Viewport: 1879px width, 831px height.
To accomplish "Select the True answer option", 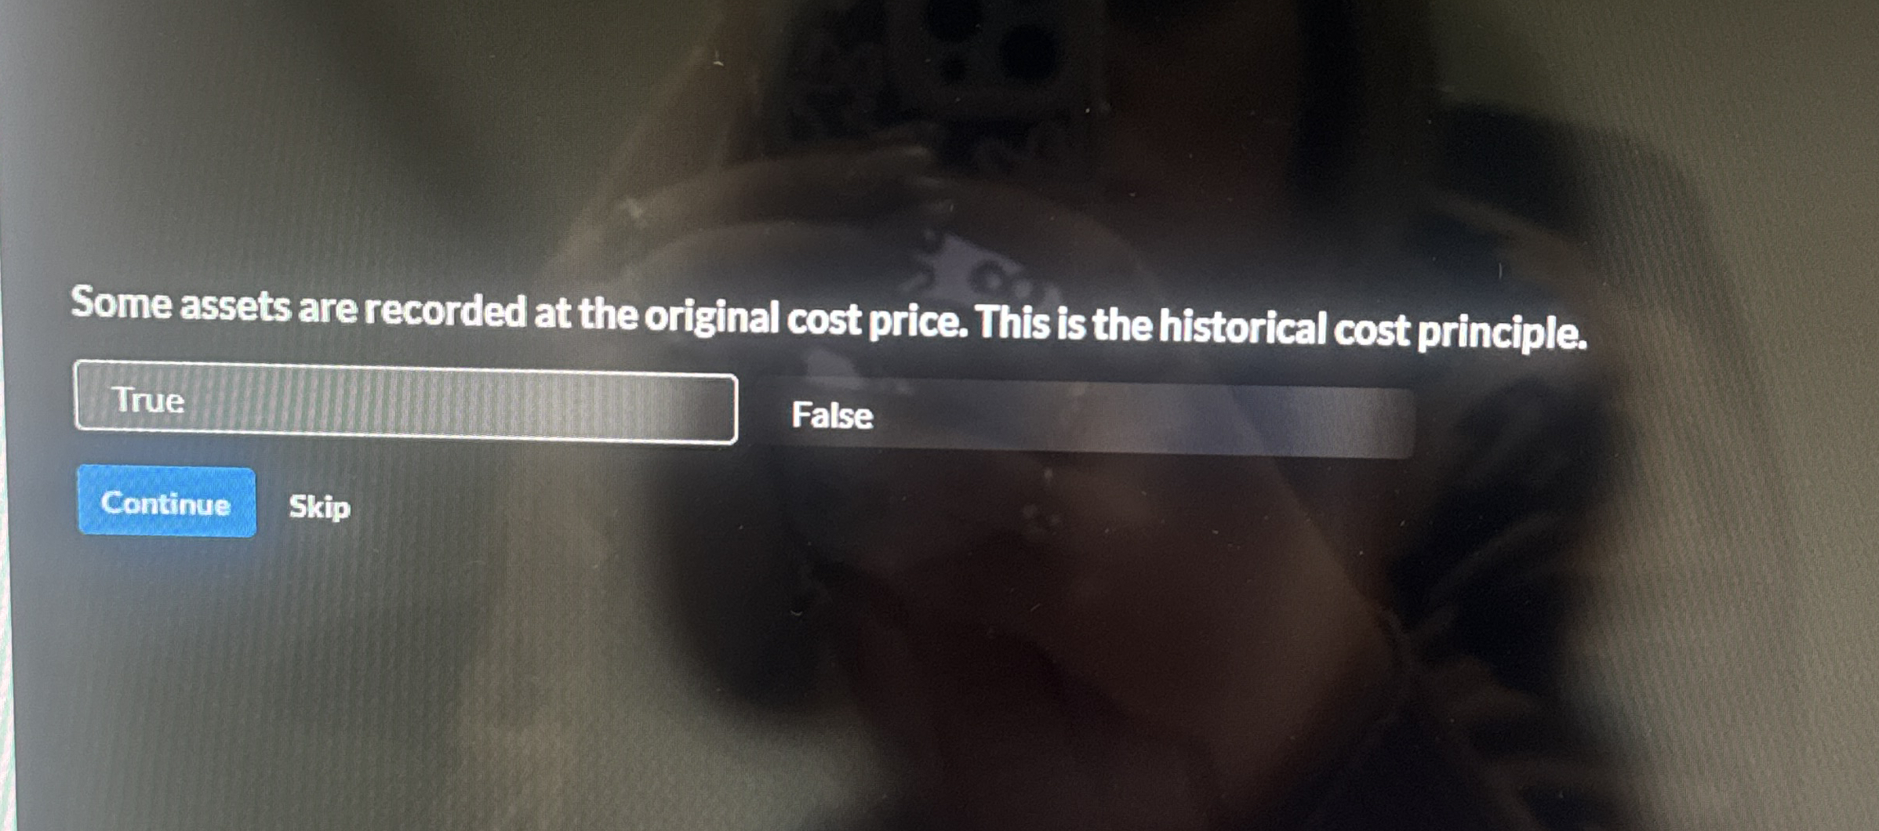I will pyautogui.click(x=405, y=402).
